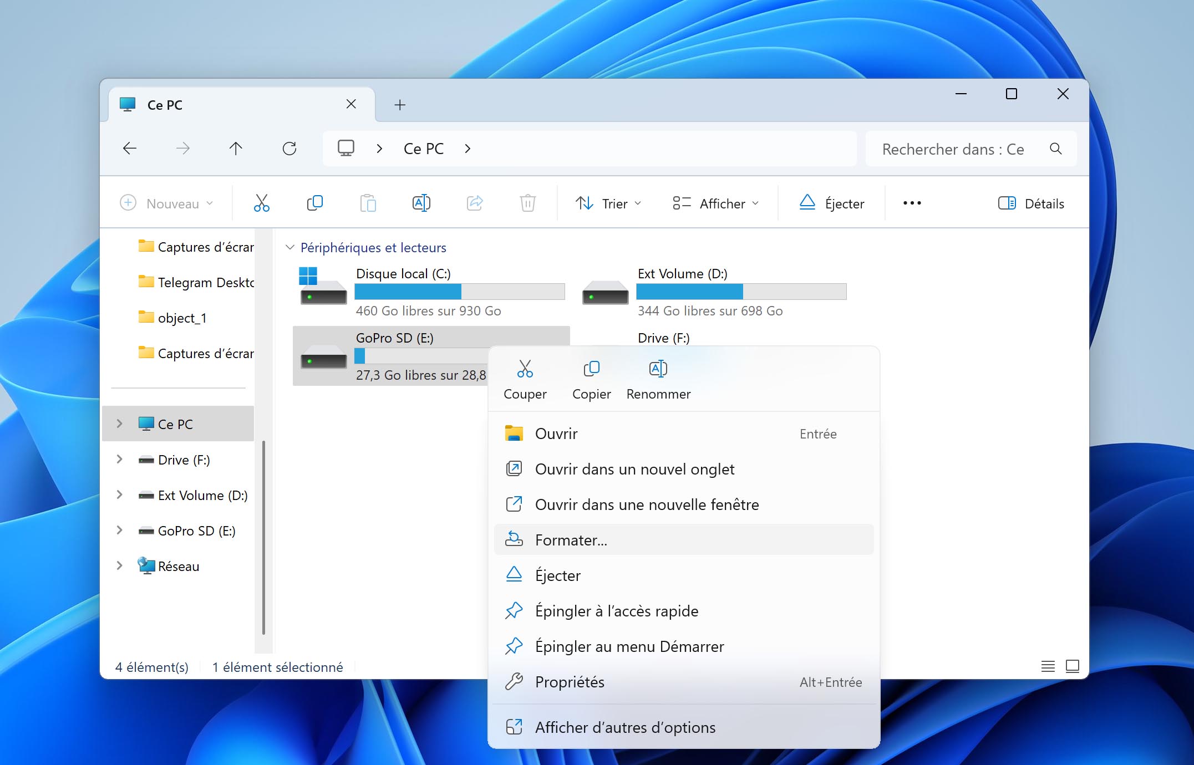Select the Disque local (C:) drive

[x=430, y=292]
